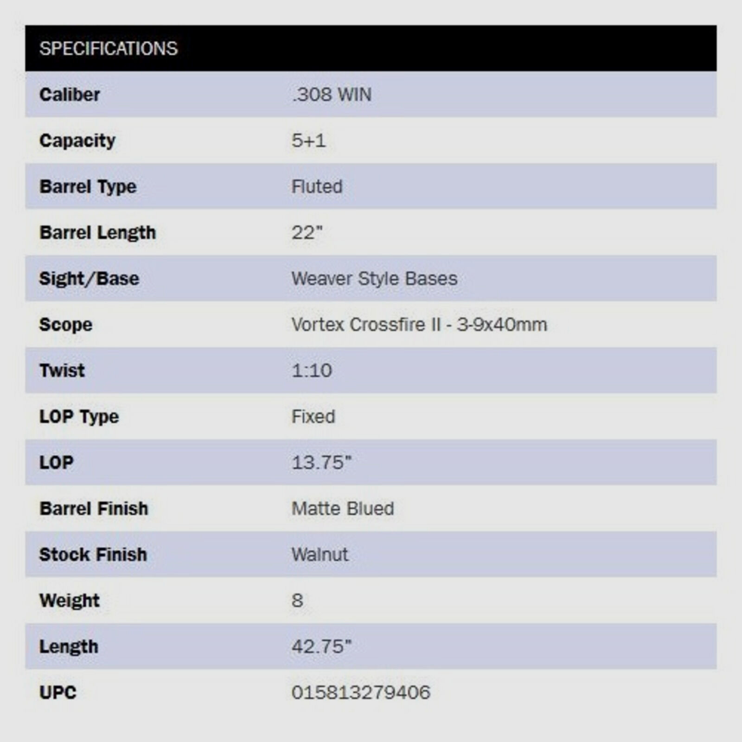Click the 13.75" LOP value
This screenshot has height=742, width=742.
[321, 462]
